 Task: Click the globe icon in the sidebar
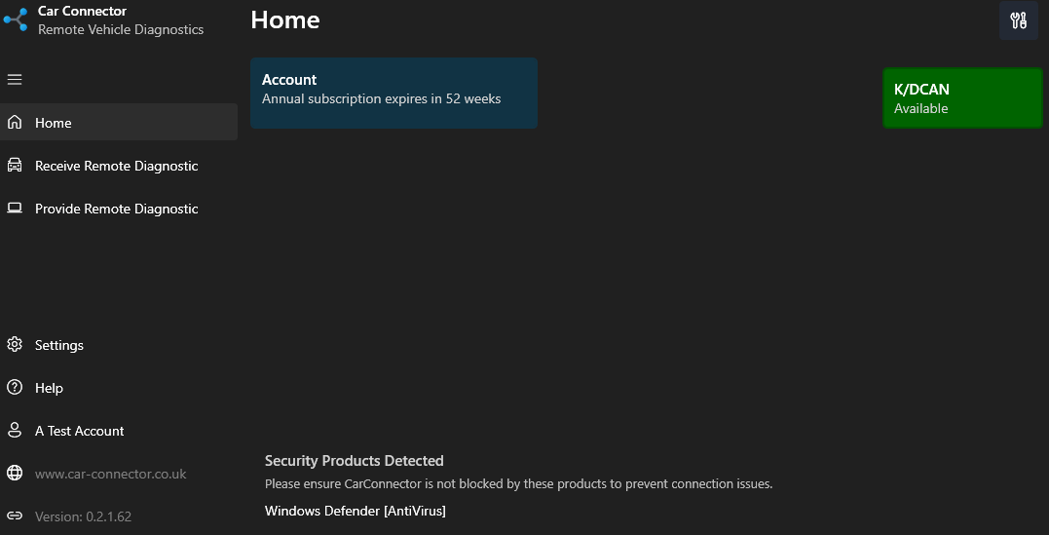tap(15, 474)
